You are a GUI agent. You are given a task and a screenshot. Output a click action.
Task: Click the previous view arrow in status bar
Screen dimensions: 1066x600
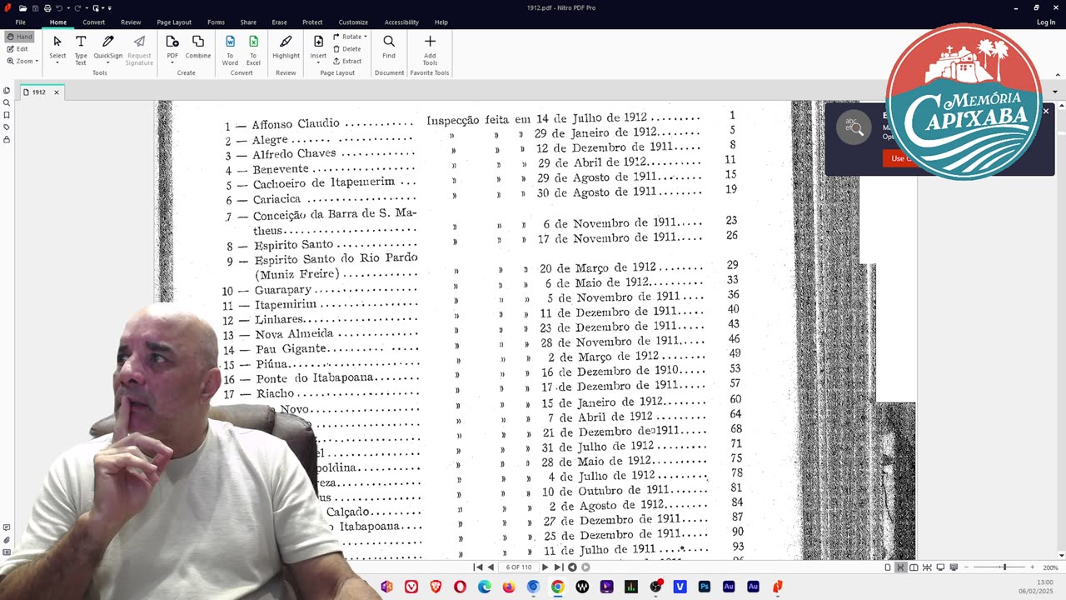click(572, 567)
